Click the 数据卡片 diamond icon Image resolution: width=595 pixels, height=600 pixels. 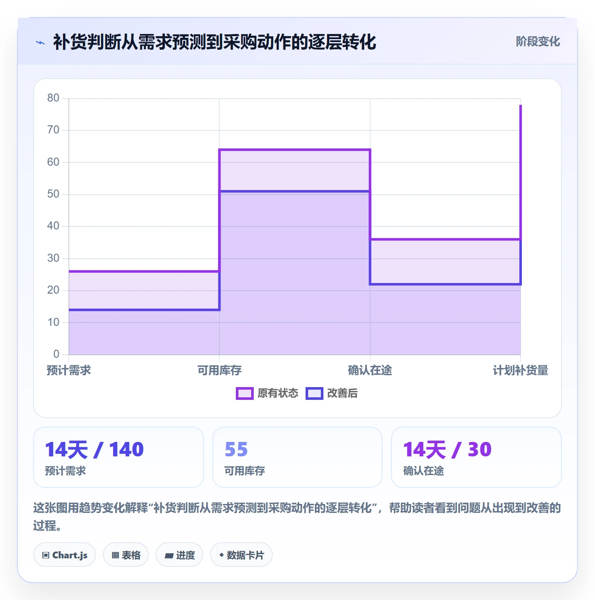click(x=221, y=555)
